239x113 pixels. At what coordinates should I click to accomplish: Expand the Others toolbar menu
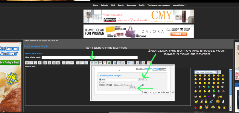[130, 63]
